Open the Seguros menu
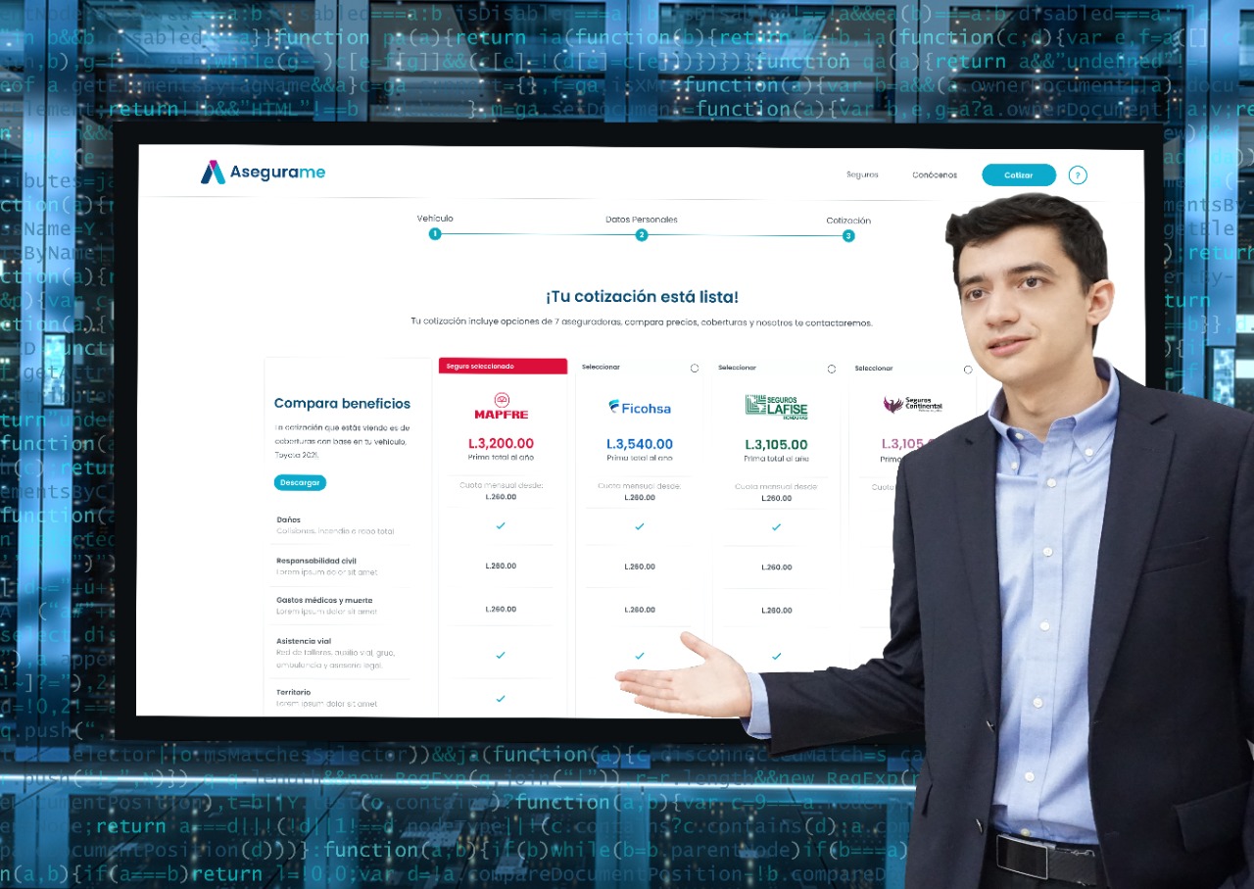This screenshot has width=1254, height=889. click(x=862, y=174)
